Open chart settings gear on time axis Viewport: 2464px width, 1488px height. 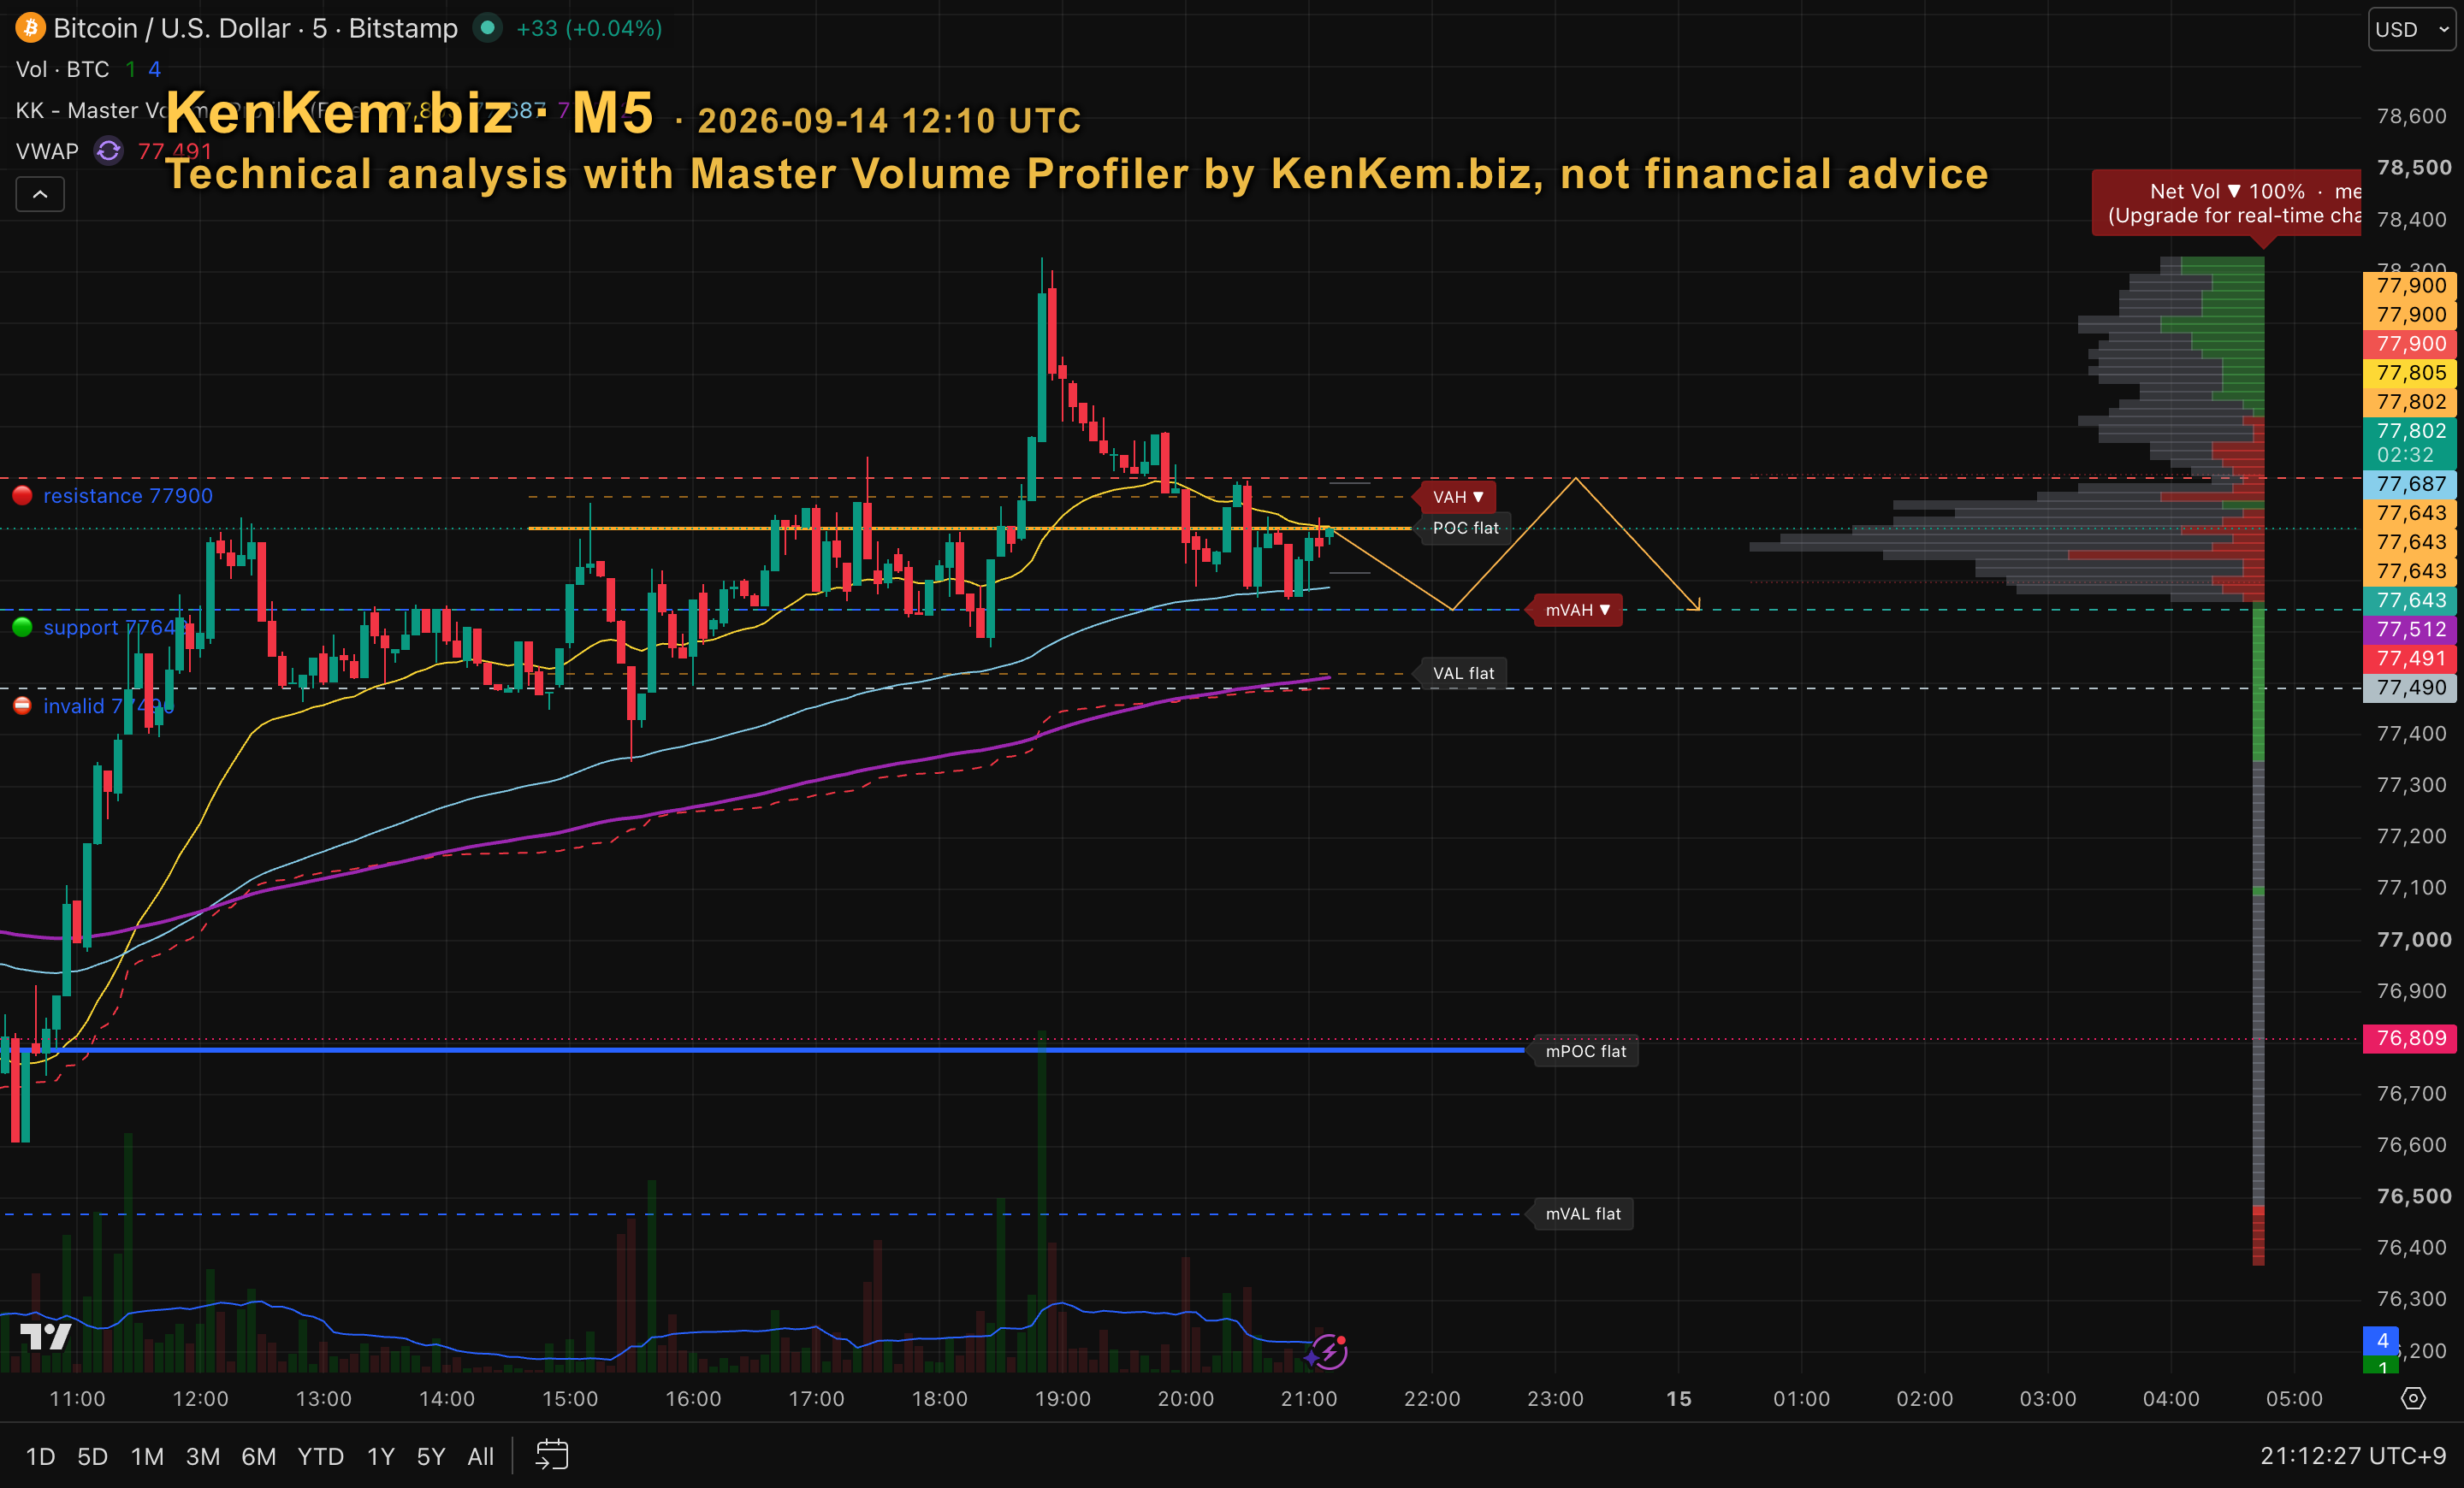2413,1398
